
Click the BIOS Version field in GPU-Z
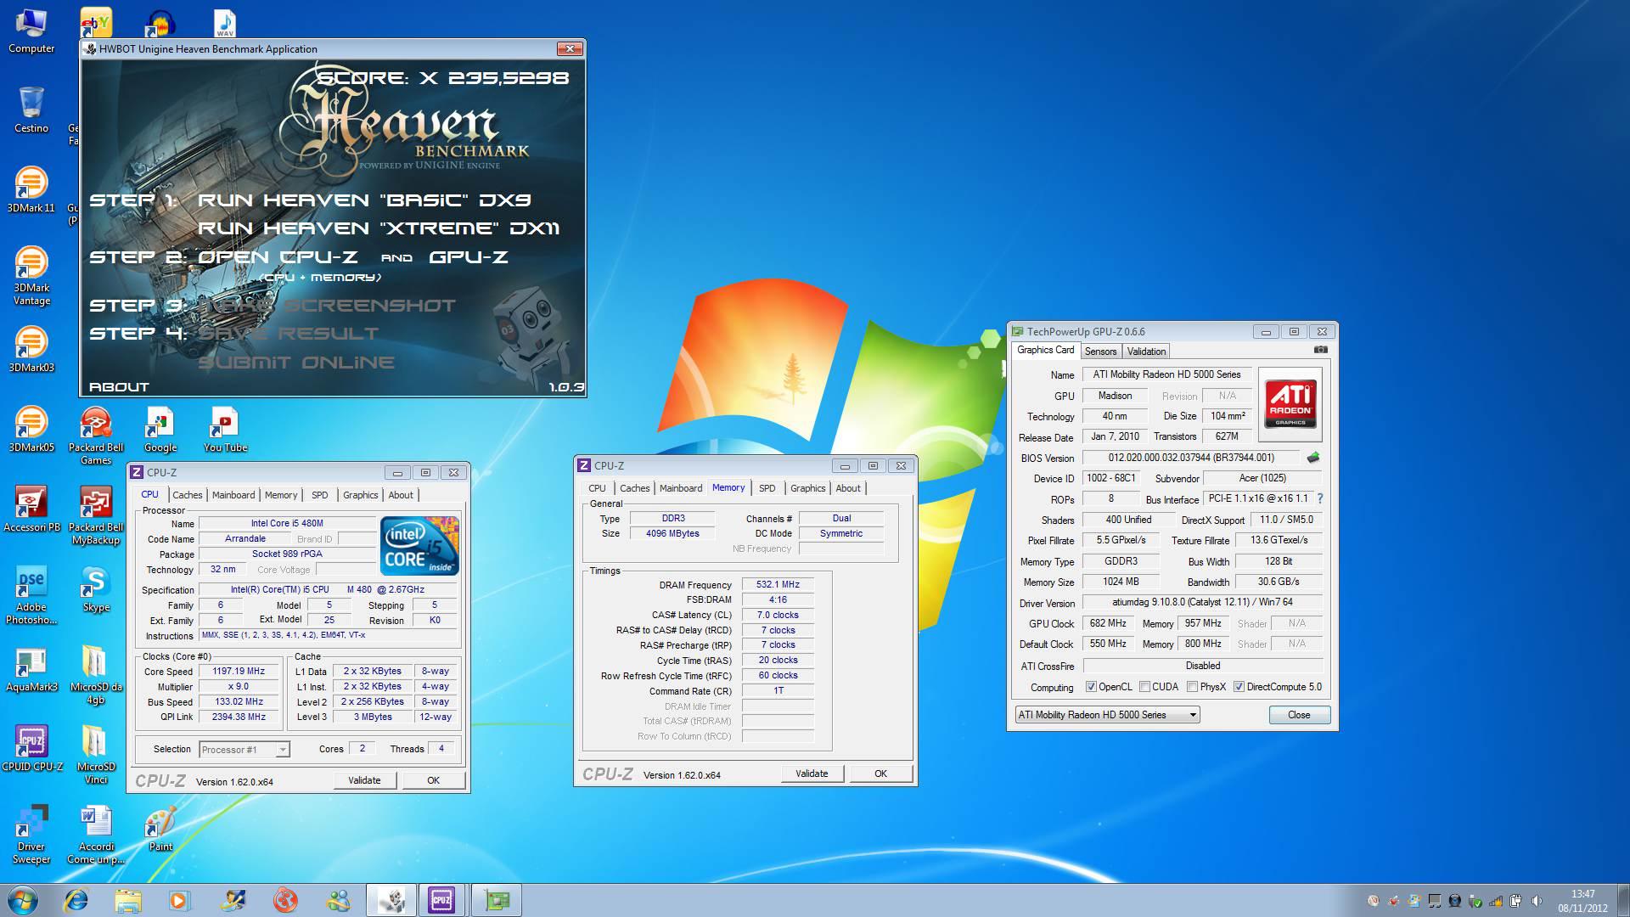[1190, 458]
